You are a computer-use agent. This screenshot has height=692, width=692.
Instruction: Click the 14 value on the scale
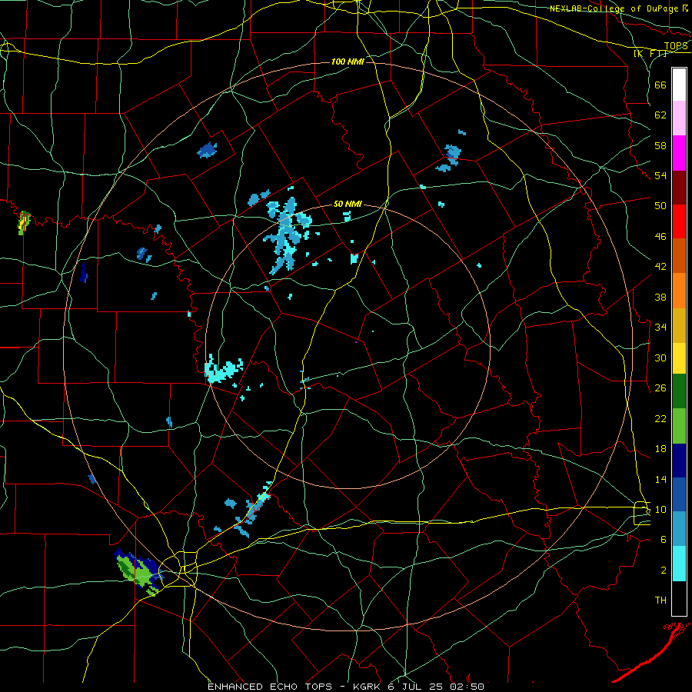(x=660, y=479)
